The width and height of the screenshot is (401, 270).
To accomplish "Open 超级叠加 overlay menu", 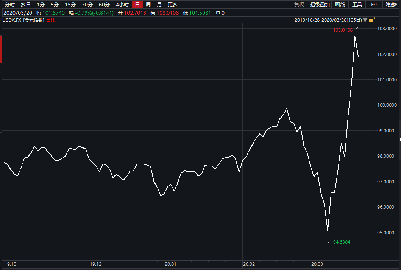I will (x=320, y=5).
